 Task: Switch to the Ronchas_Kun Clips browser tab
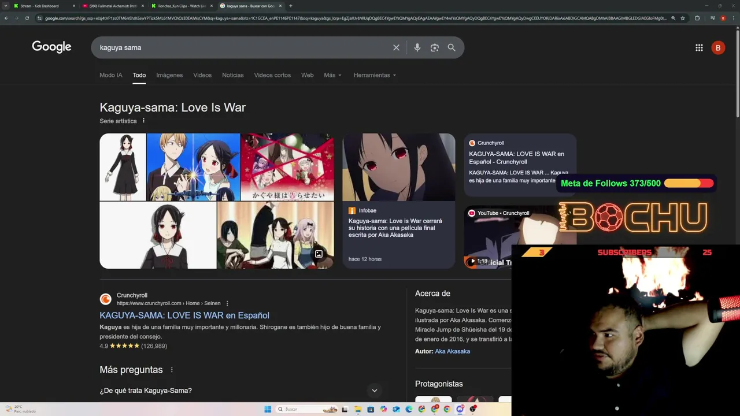click(182, 6)
